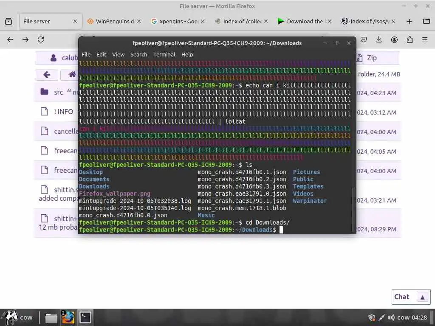Screen dimensions: 435x326
Task: Open the network tray icon
Action: click(x=381, y=318)
